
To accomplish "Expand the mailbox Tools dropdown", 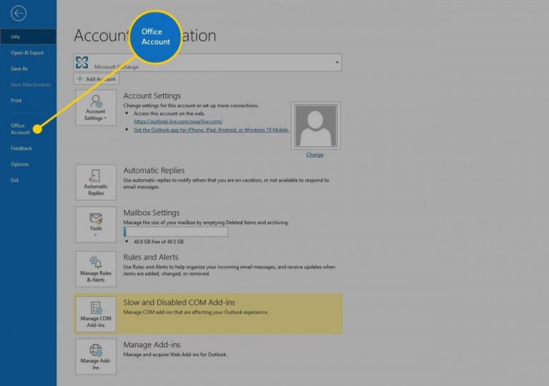I will (96, 225).
